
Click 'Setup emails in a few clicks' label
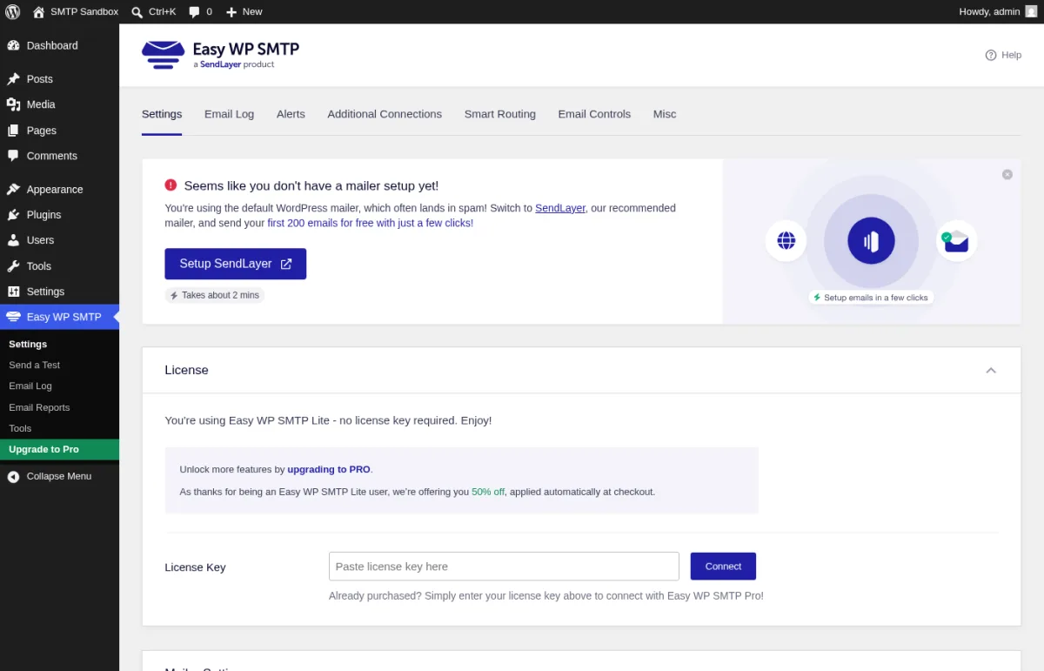[x=870, y=298]
